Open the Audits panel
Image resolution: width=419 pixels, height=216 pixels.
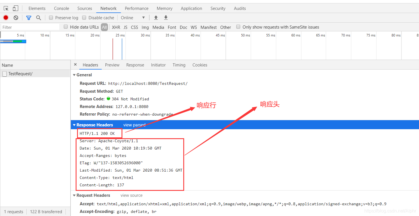click(240, 8)
